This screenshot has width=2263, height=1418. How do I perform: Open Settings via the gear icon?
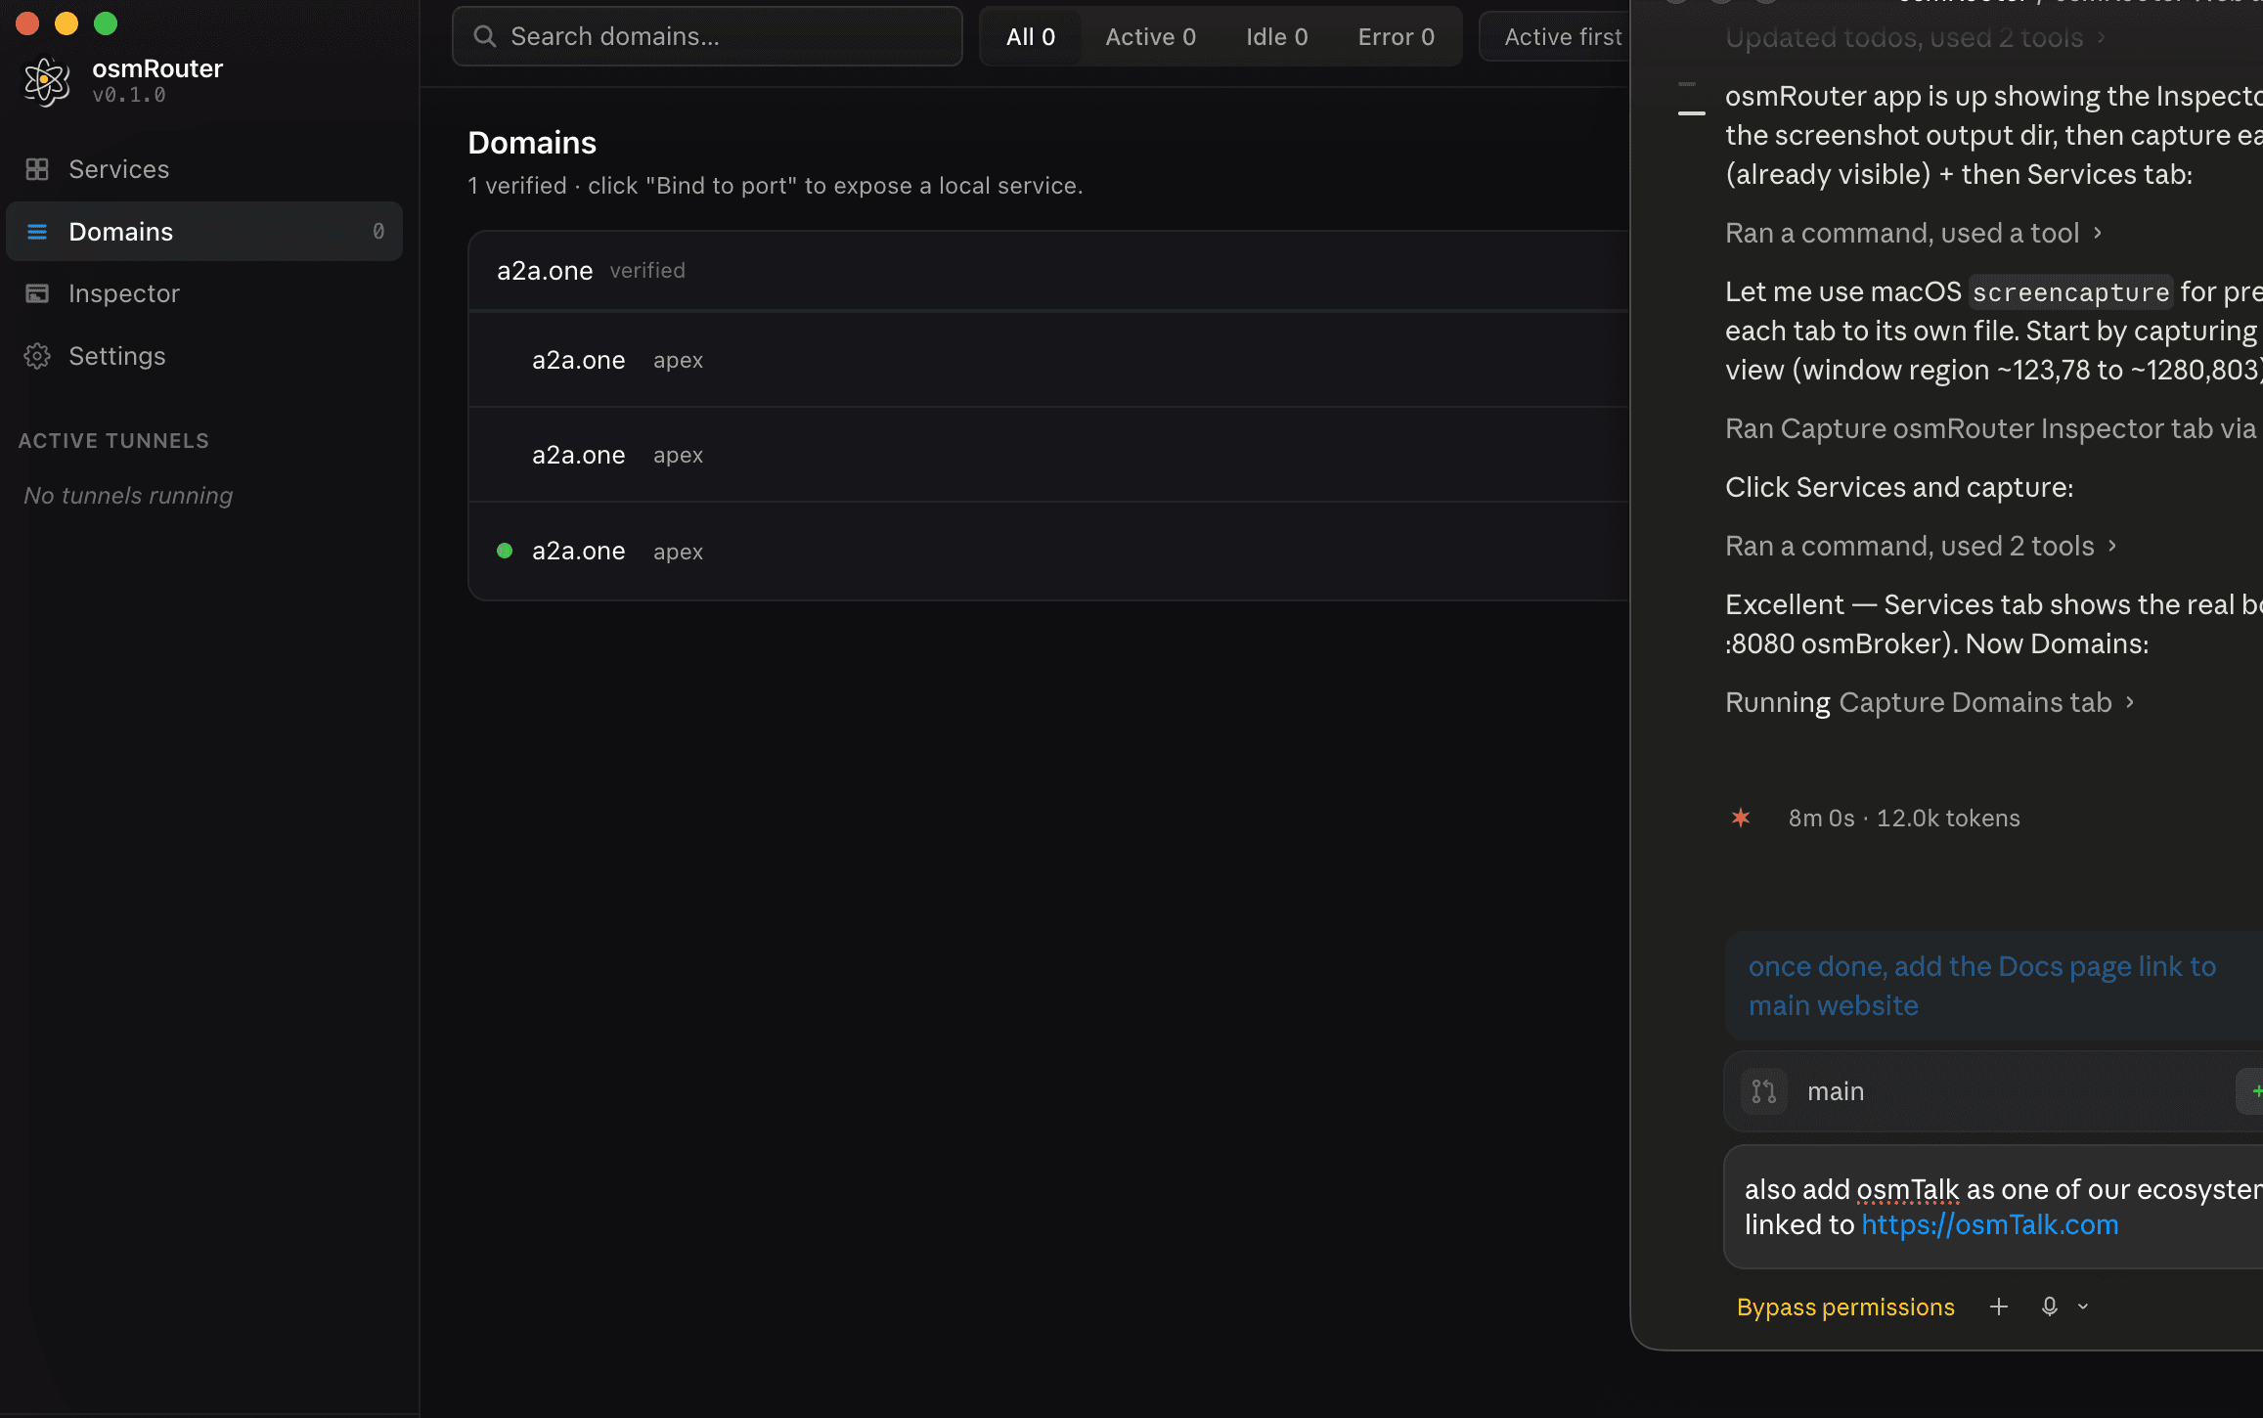37,356
